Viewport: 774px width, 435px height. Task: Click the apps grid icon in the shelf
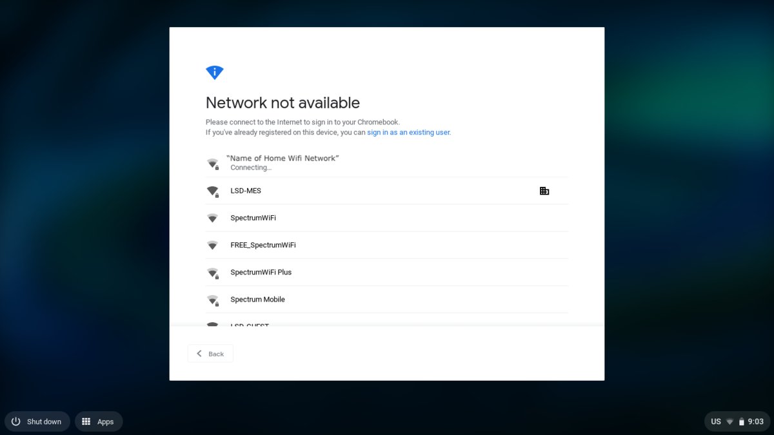(x=86, y=421)
